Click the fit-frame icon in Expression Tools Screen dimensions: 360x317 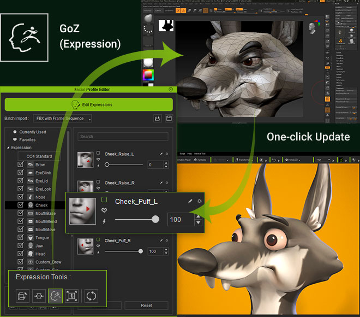coord(72,296)
